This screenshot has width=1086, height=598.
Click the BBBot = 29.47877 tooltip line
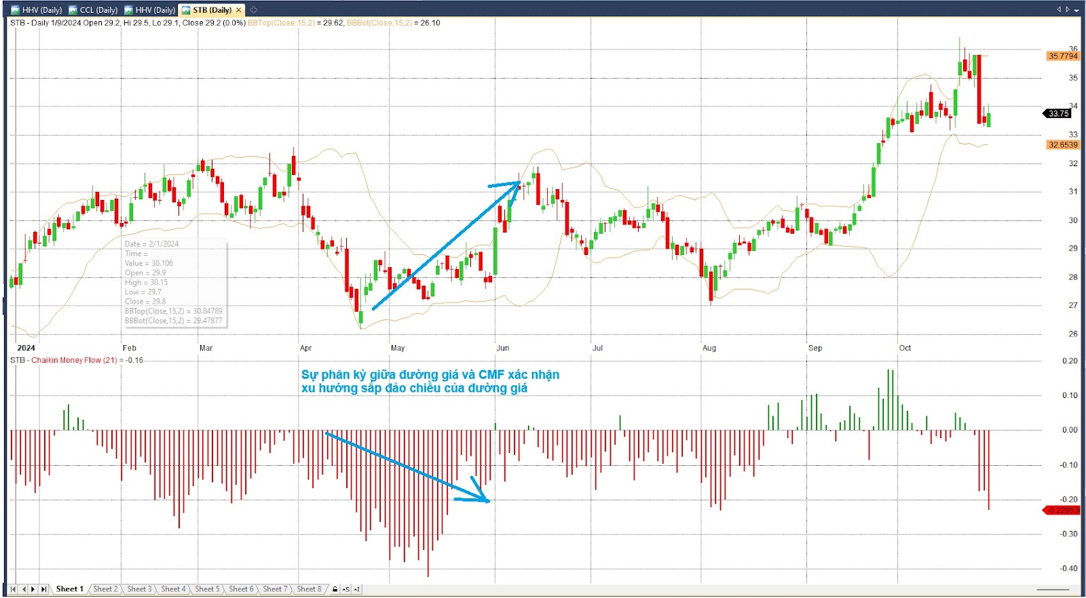(173, 321)
